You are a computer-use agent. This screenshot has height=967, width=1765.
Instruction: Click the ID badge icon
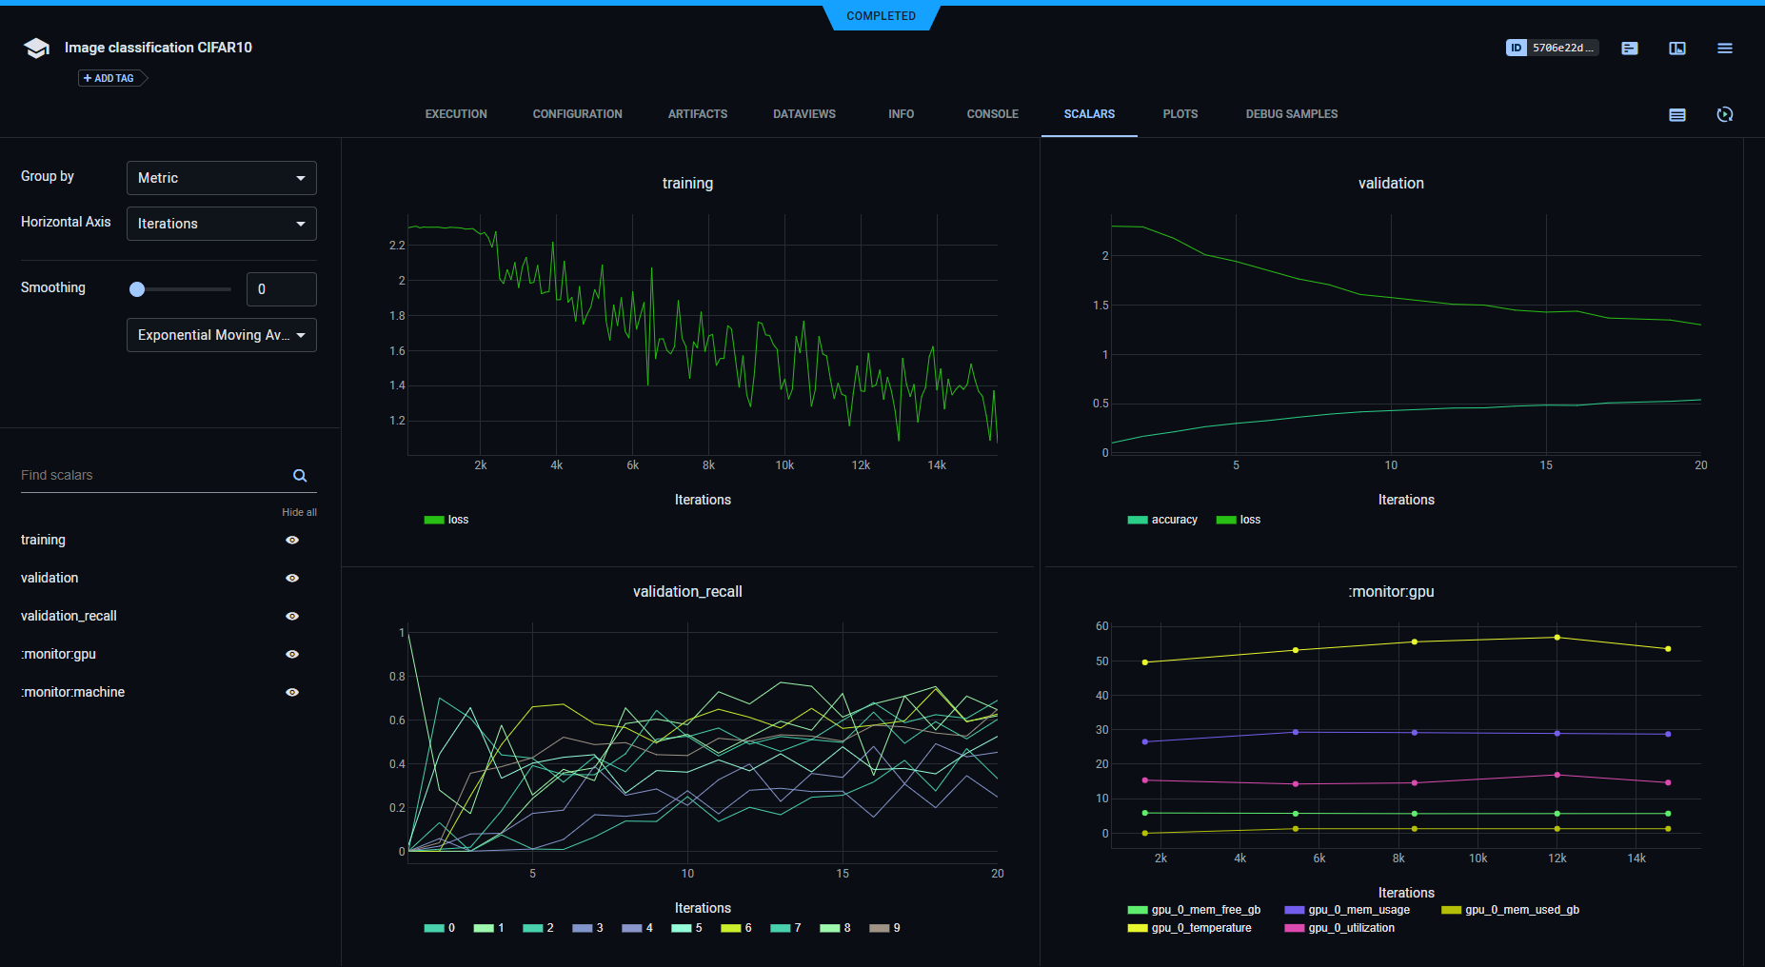[x=1516, y=48]
